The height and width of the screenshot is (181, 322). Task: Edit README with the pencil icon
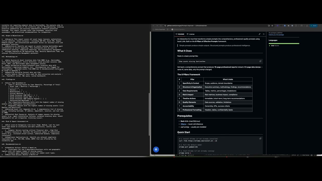coord(259,34)
